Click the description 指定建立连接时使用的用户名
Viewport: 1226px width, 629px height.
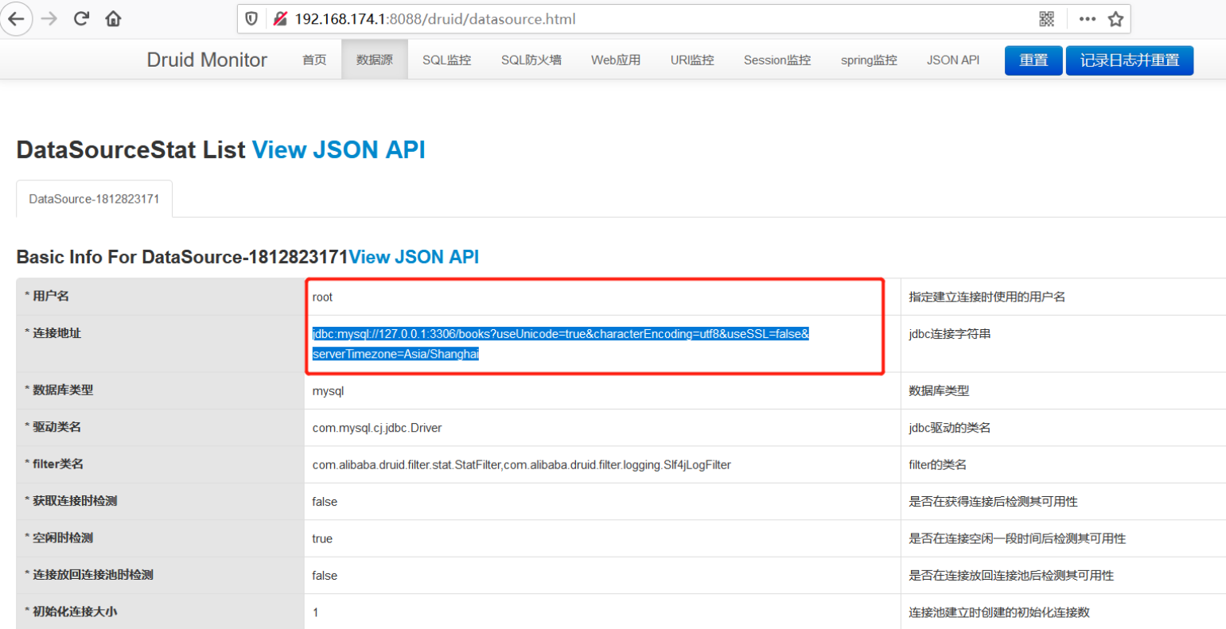pos(987,297)
